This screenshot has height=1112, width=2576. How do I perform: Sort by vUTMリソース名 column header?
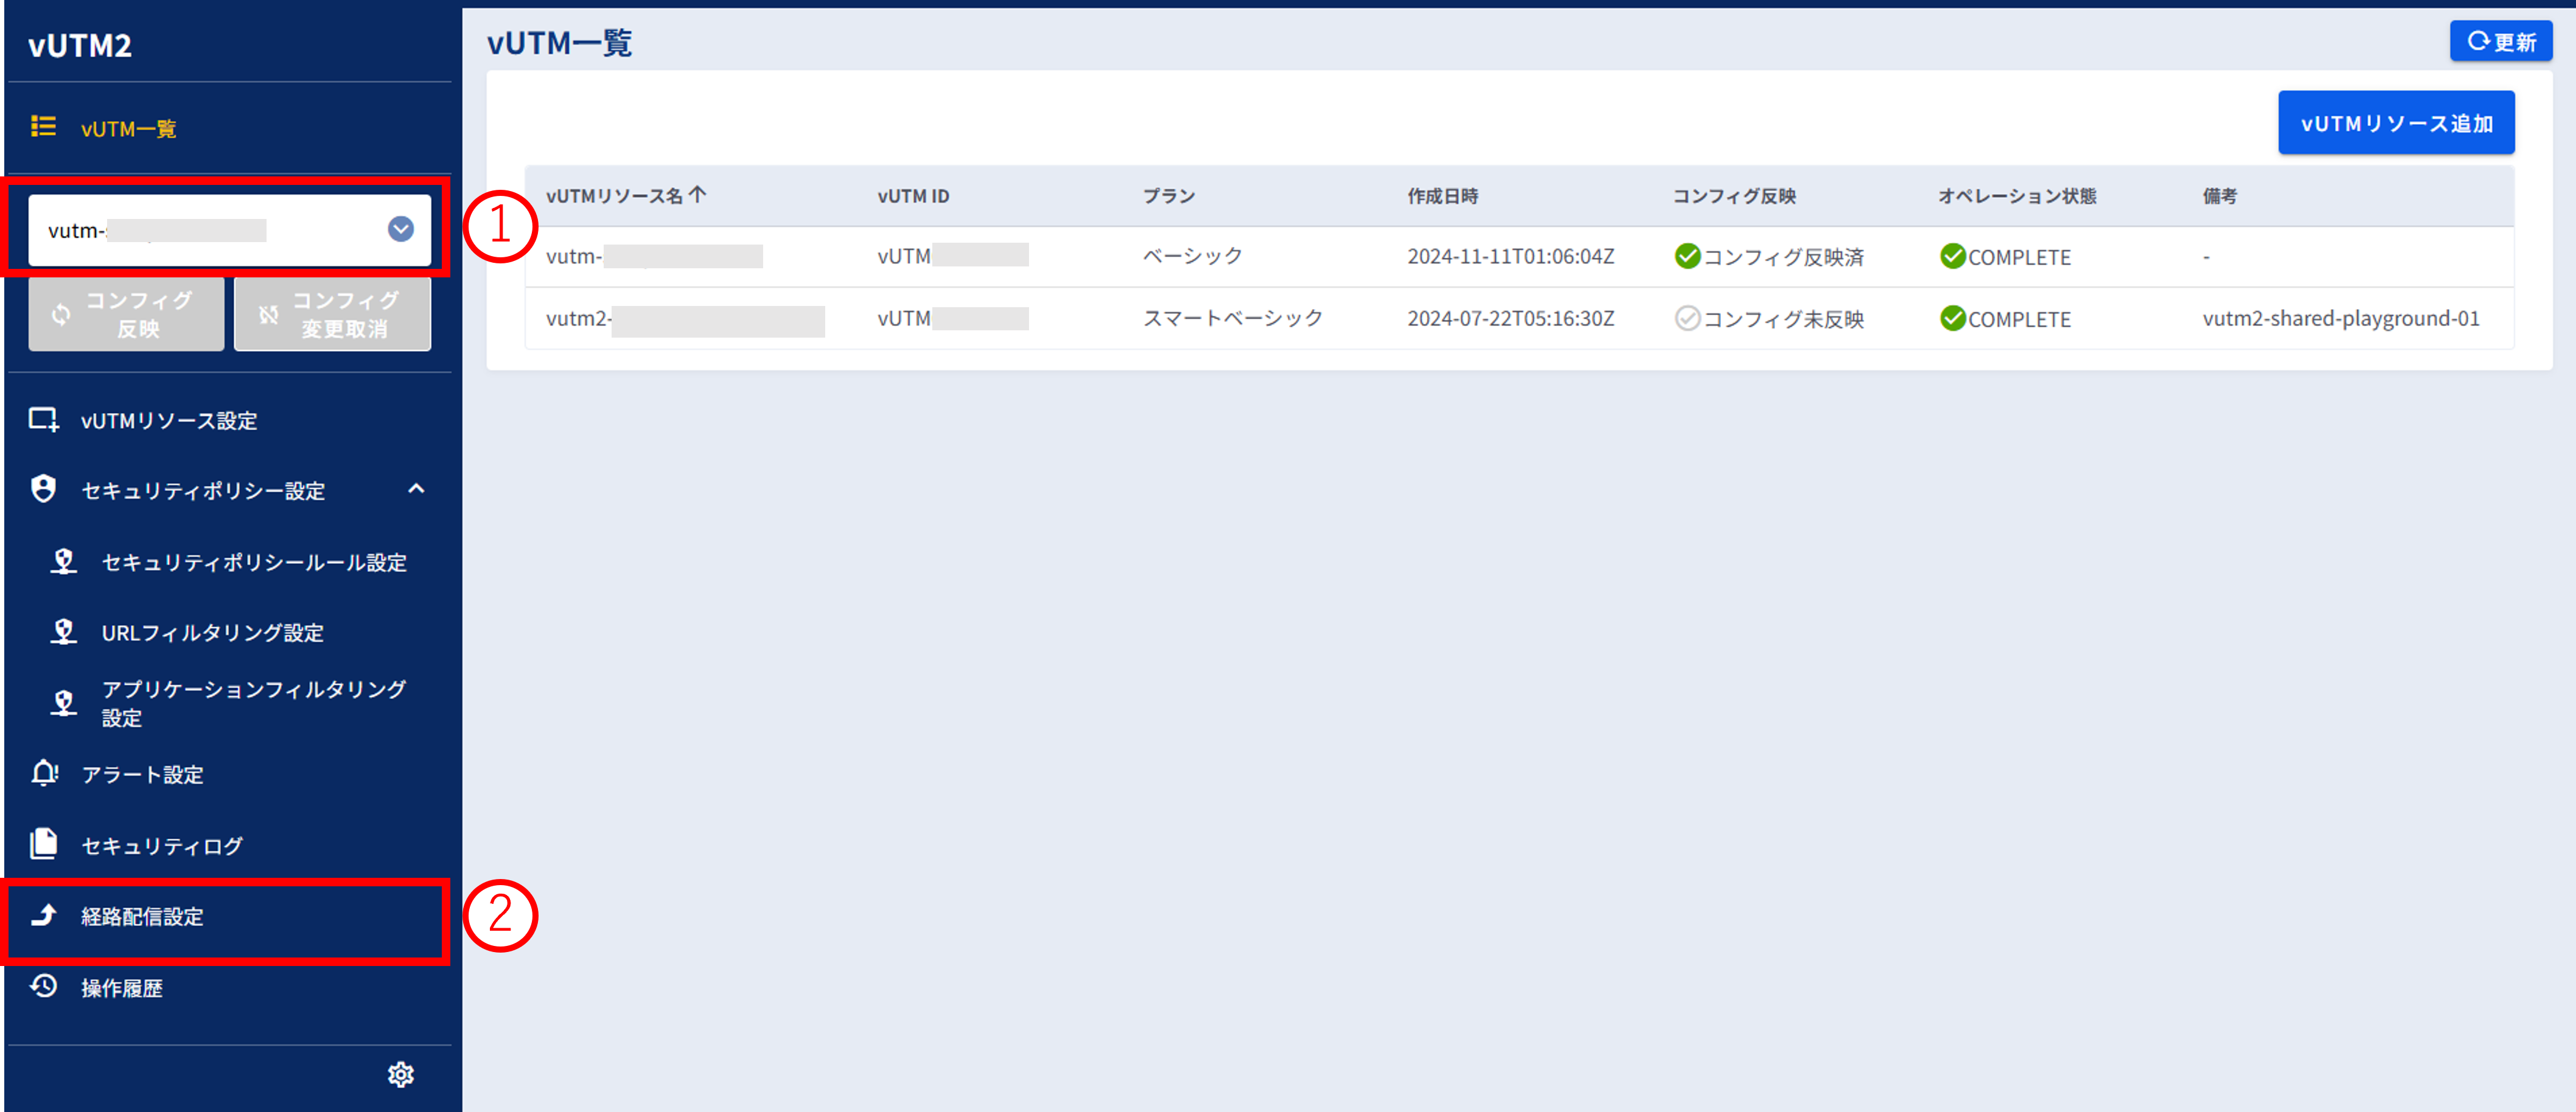point(614,196)
